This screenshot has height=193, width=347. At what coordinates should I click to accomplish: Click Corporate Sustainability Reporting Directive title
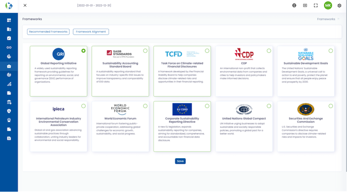pyautogui.click(x=182, y=120)
